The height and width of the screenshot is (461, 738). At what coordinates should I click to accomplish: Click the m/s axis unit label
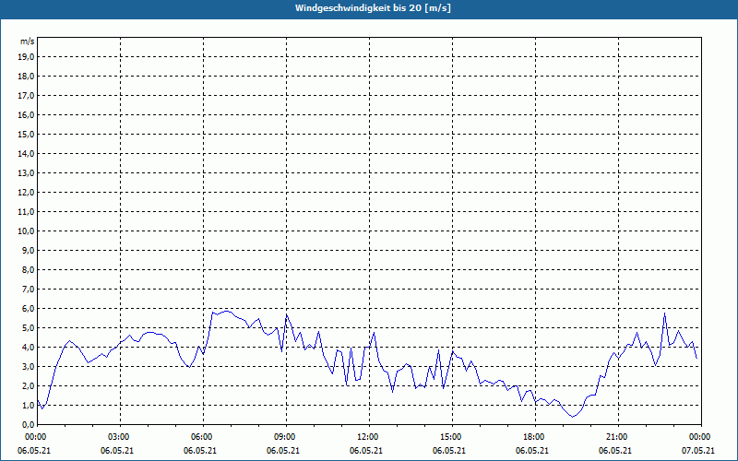(28, 41)
